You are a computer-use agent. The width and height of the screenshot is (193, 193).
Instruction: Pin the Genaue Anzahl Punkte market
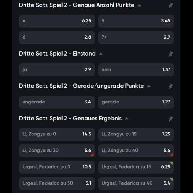(x=171, y=5)
